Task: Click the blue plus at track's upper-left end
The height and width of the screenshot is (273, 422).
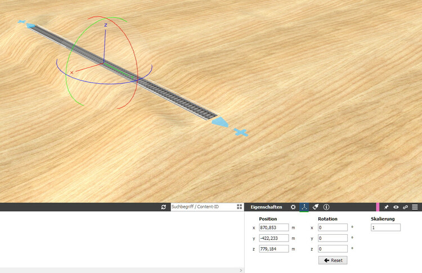Action: (x=21, y=21)
